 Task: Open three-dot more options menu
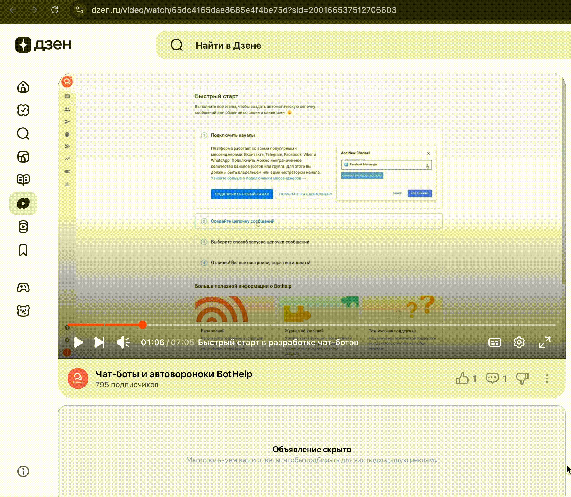pos(547,378)
